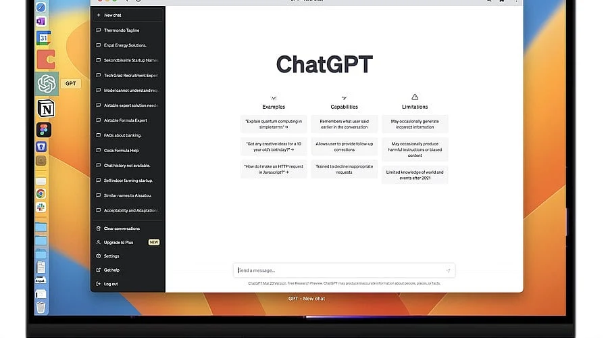Open Safari from the dock
Viewport: 608px width, 338px height.
(x=41, y=7)
